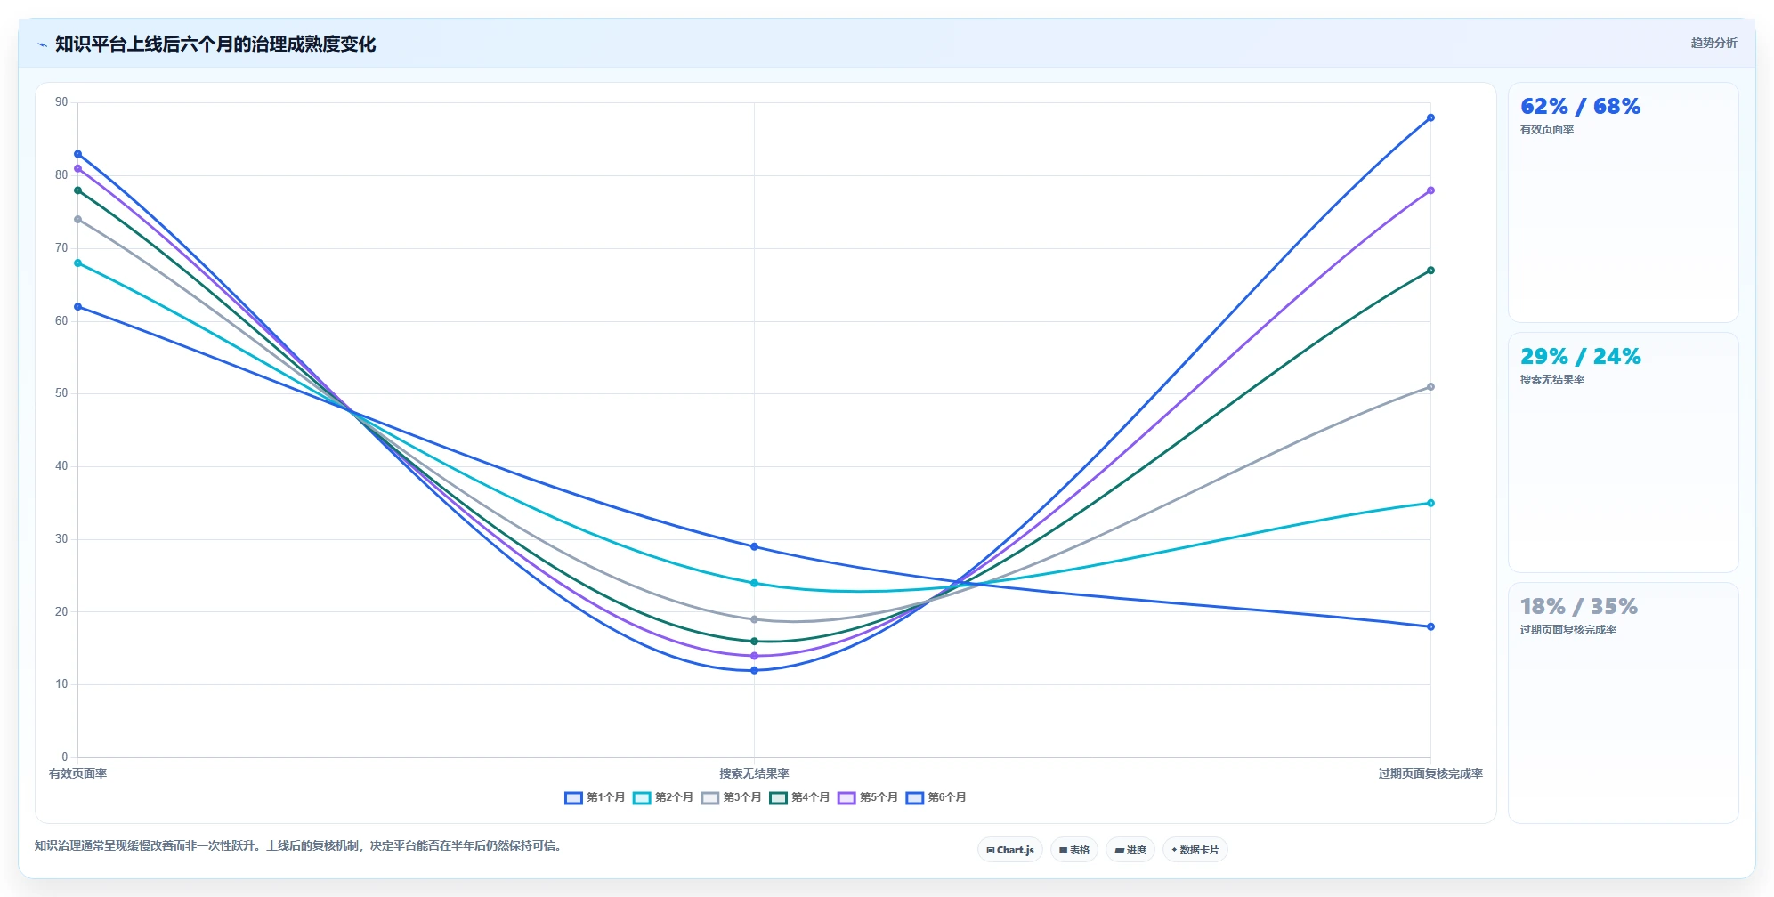Select the 62% / 68% stat value
Viewport: 1774px width, 897px height.
(1580, 107)
